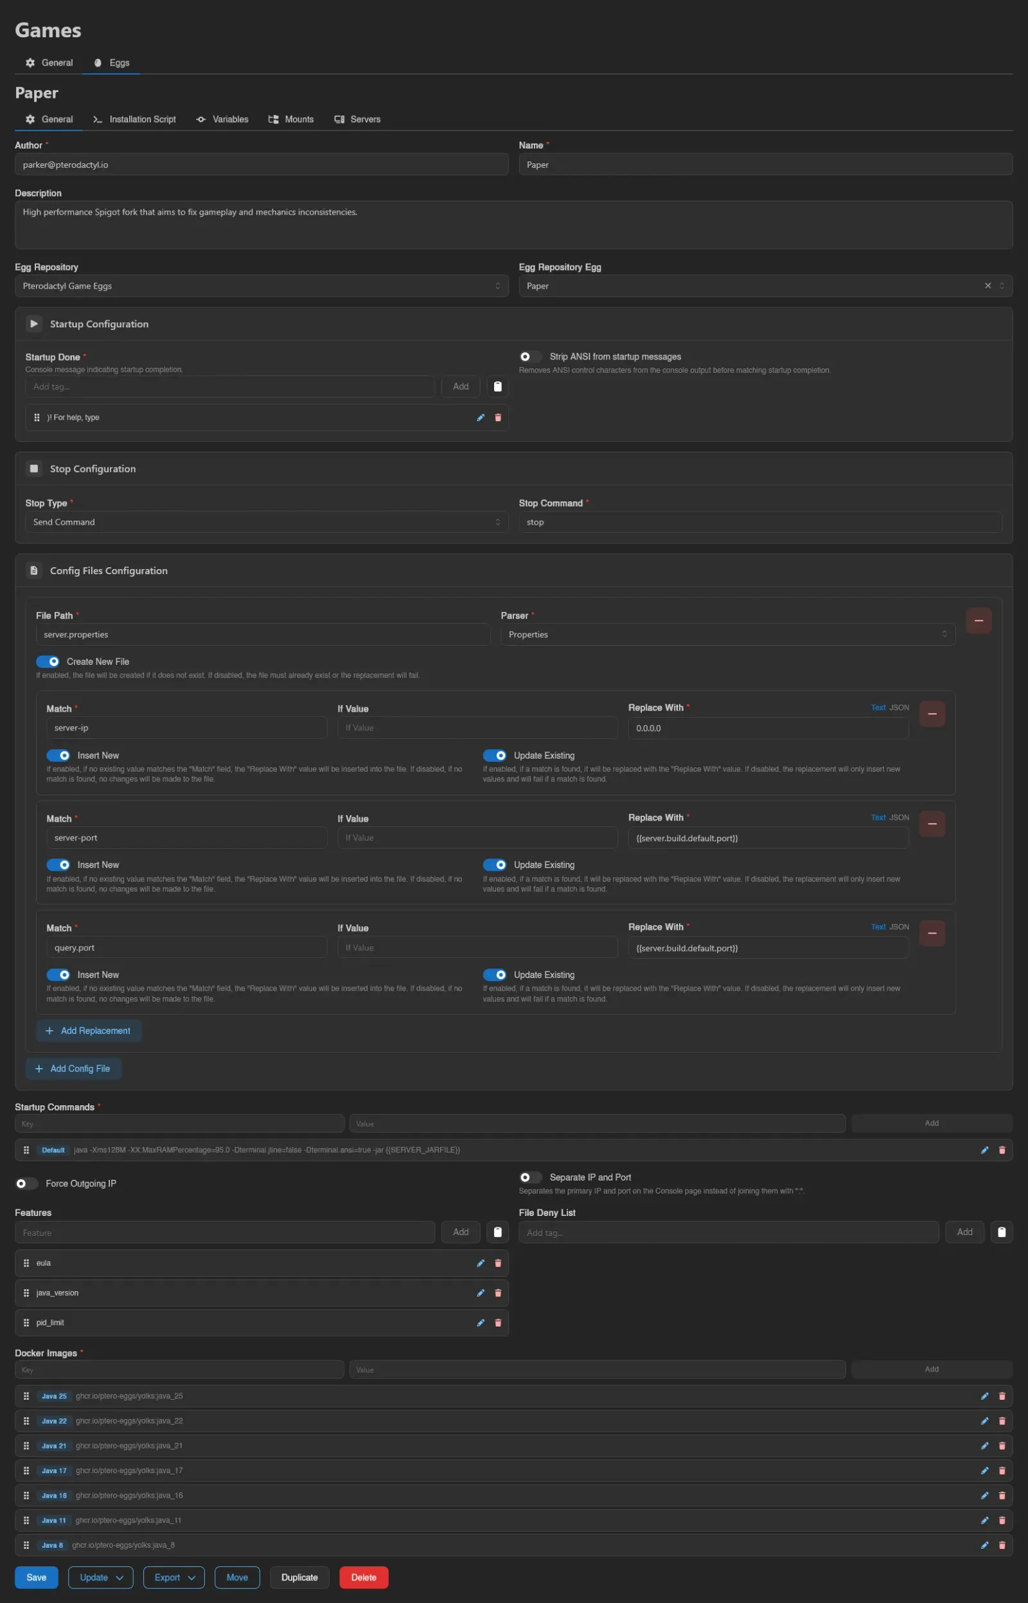The image size is (1028, 1603).
Task: Remove the server.properties config file block
Action: click(978, 620)
